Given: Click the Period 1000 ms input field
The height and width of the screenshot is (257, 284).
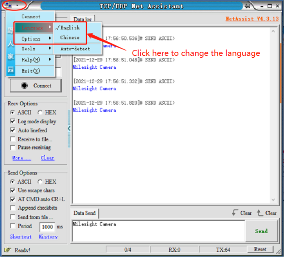Looking at the screenshot, I should (x=47, y=227).
